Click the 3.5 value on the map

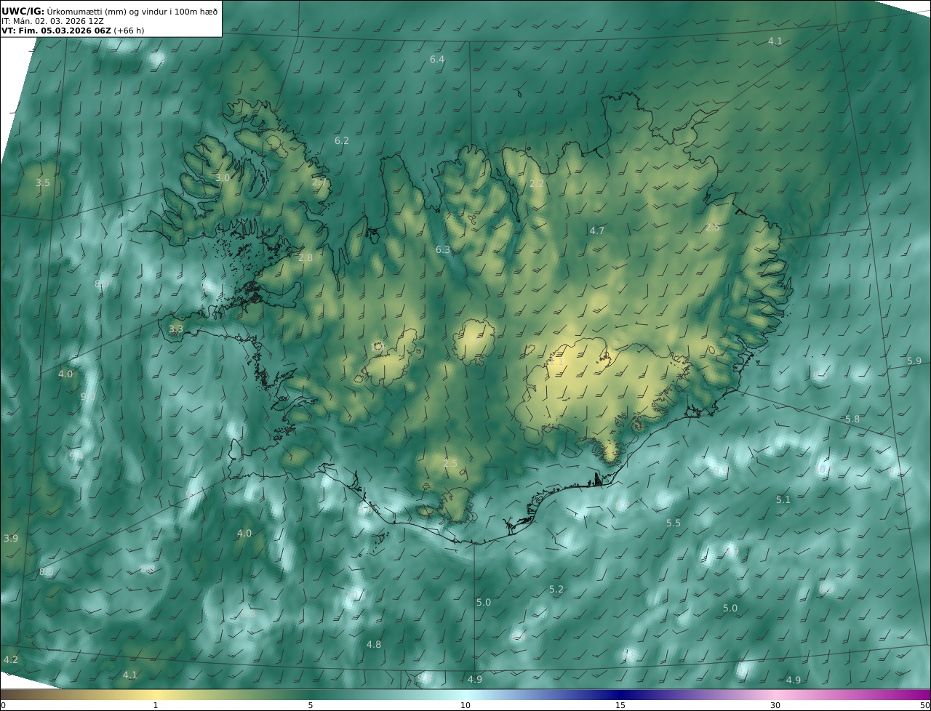43,182
